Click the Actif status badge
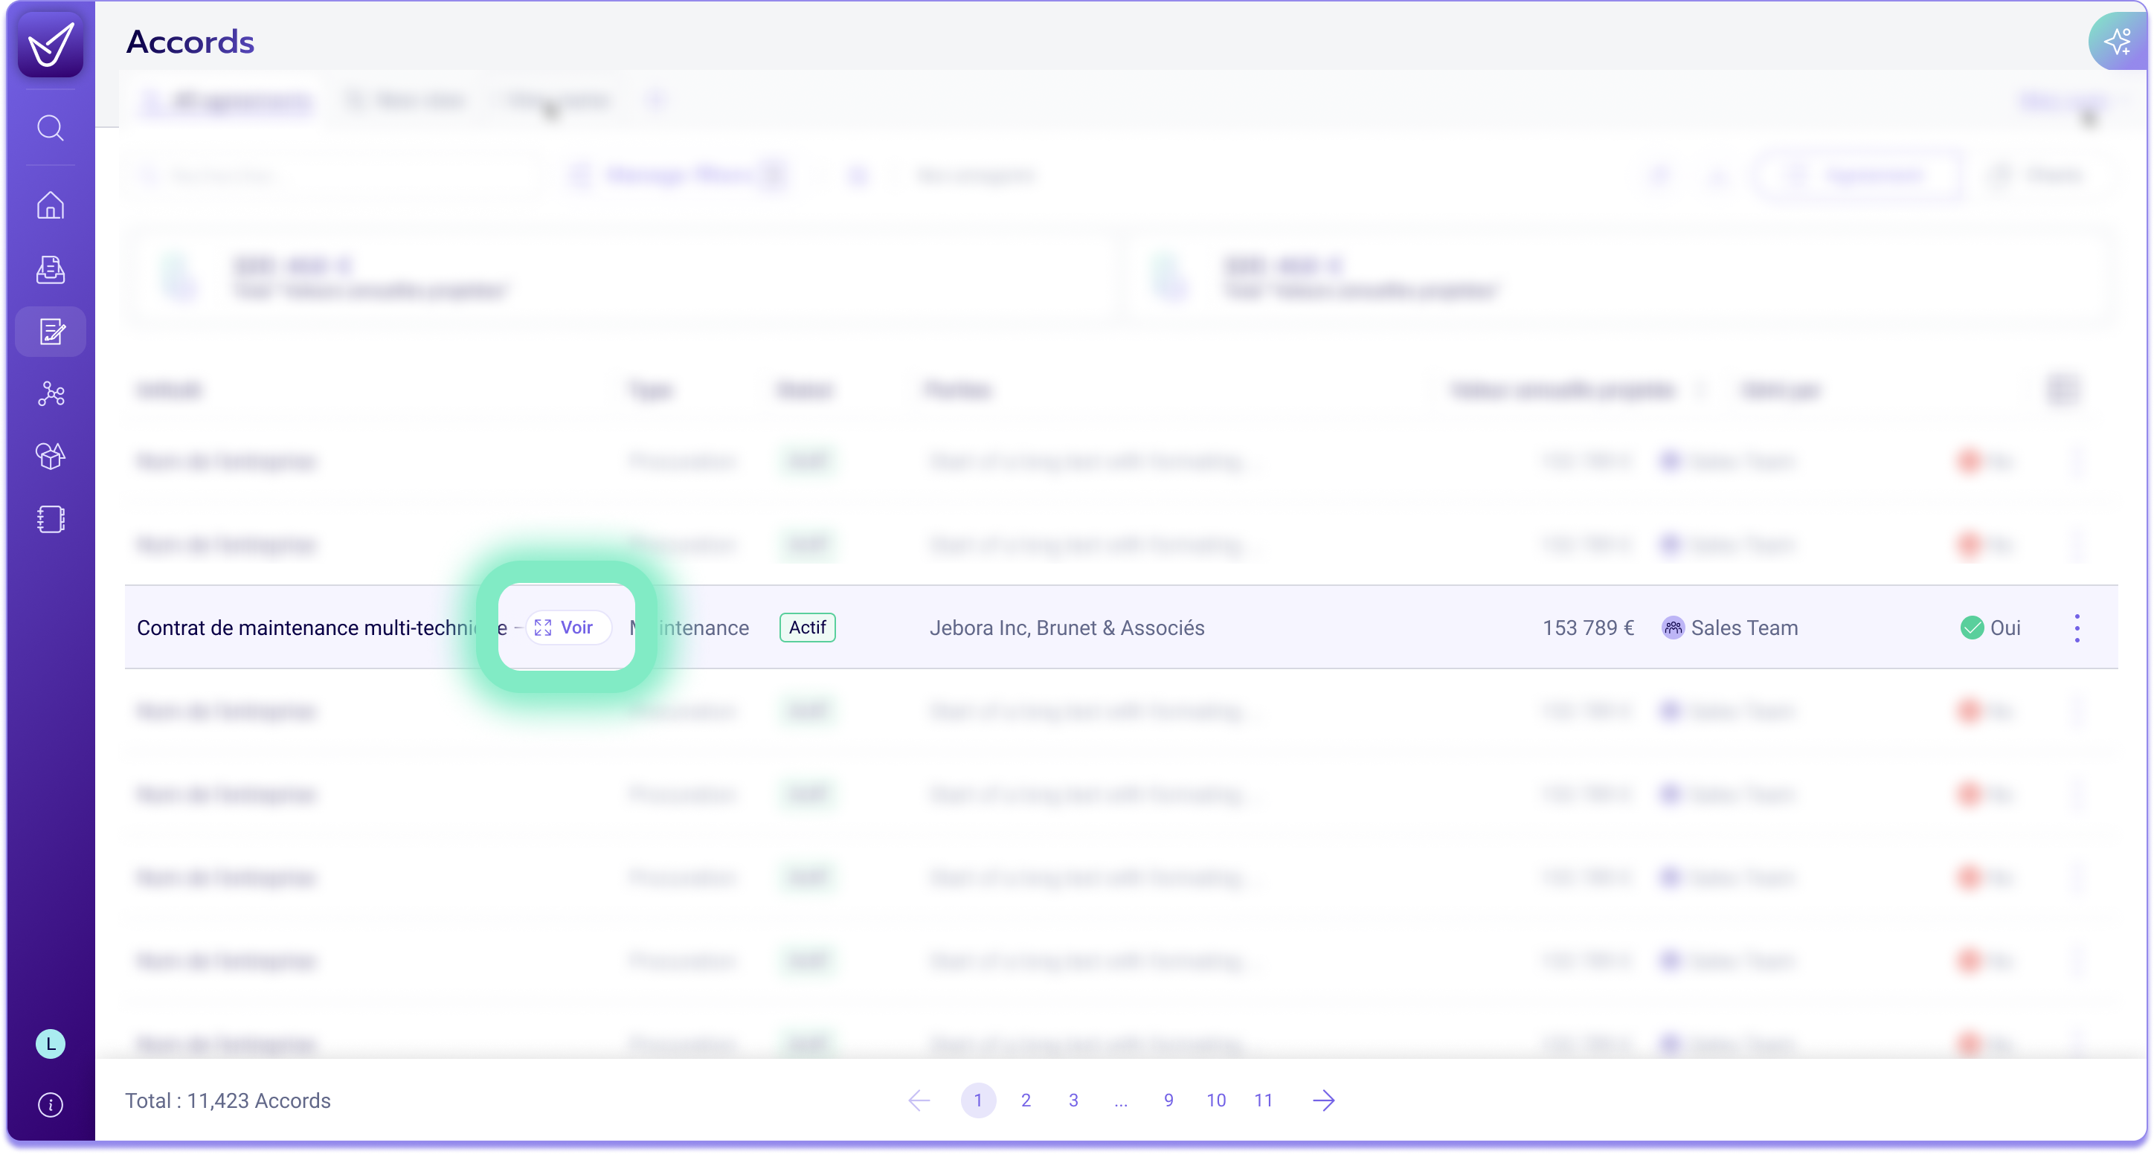Screen dimensions: 2154x1154 (807, 628)
